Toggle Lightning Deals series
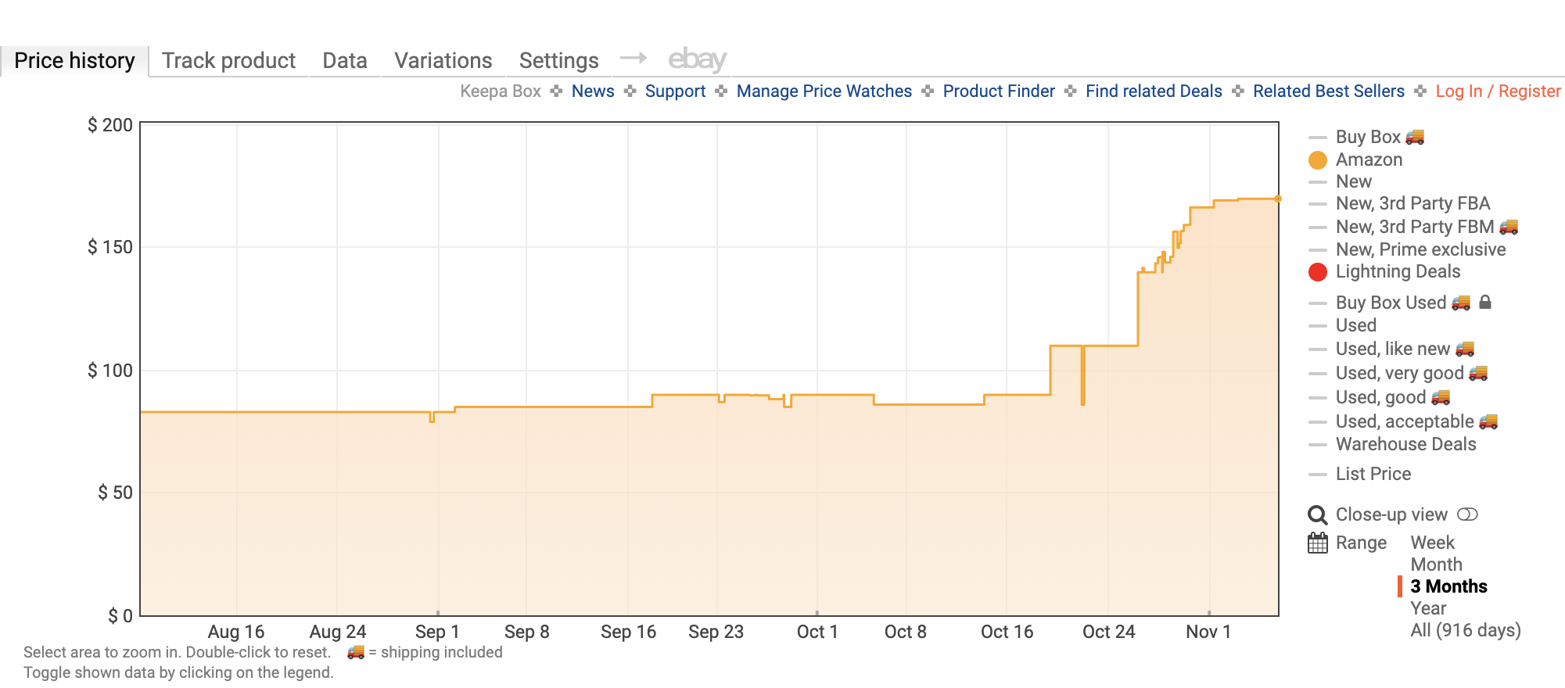 pos(1398,271)
